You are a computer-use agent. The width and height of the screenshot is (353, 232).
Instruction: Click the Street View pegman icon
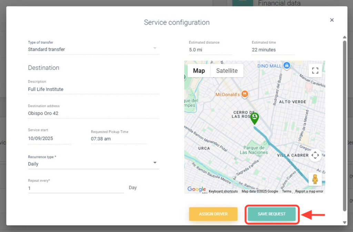click(315, 179)
